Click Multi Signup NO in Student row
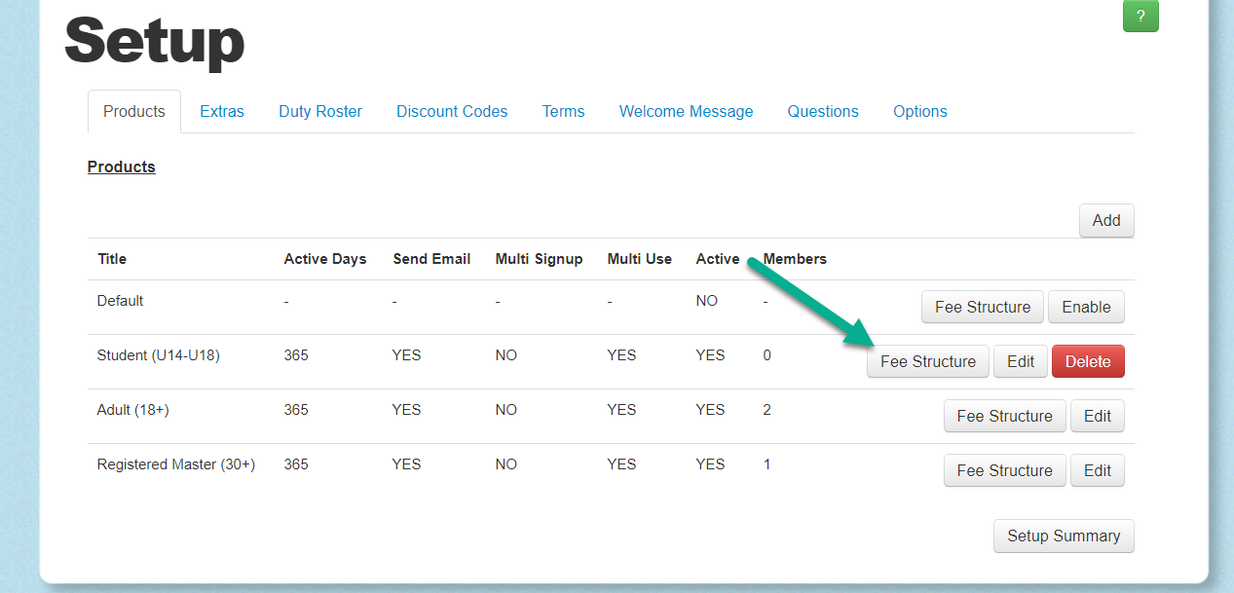 coord(506,355)
